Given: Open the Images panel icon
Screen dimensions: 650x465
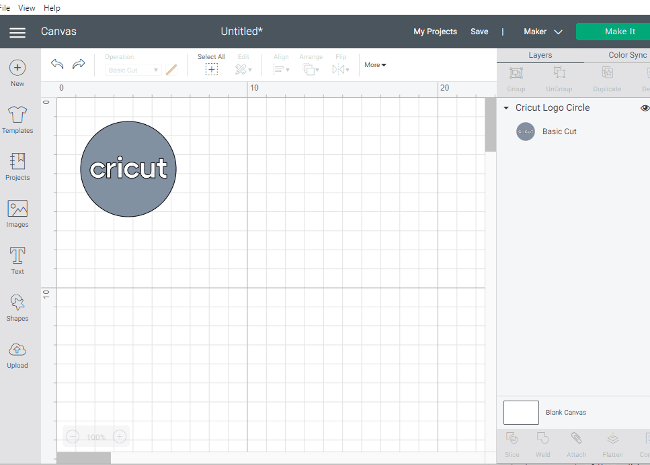Looking at the screenshot, I should [x=17, y=209].
